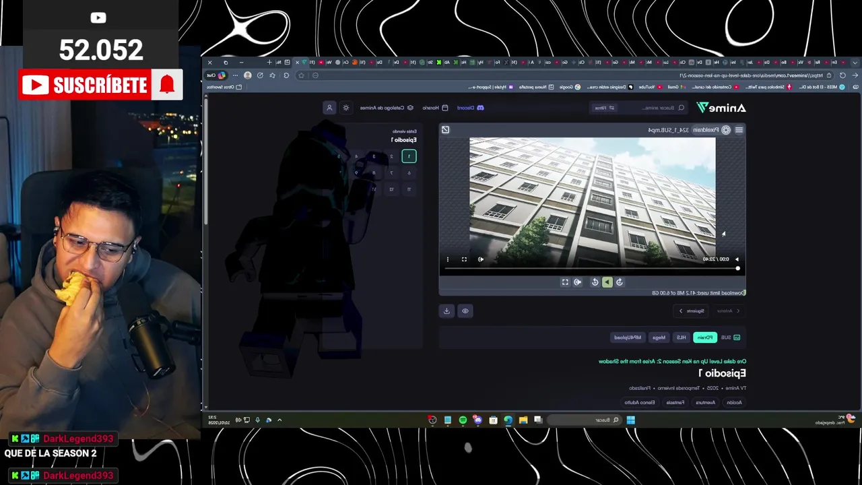Open the Filtros filter options
This screenshot has height=485, width=862.
(x=604, y=108)
